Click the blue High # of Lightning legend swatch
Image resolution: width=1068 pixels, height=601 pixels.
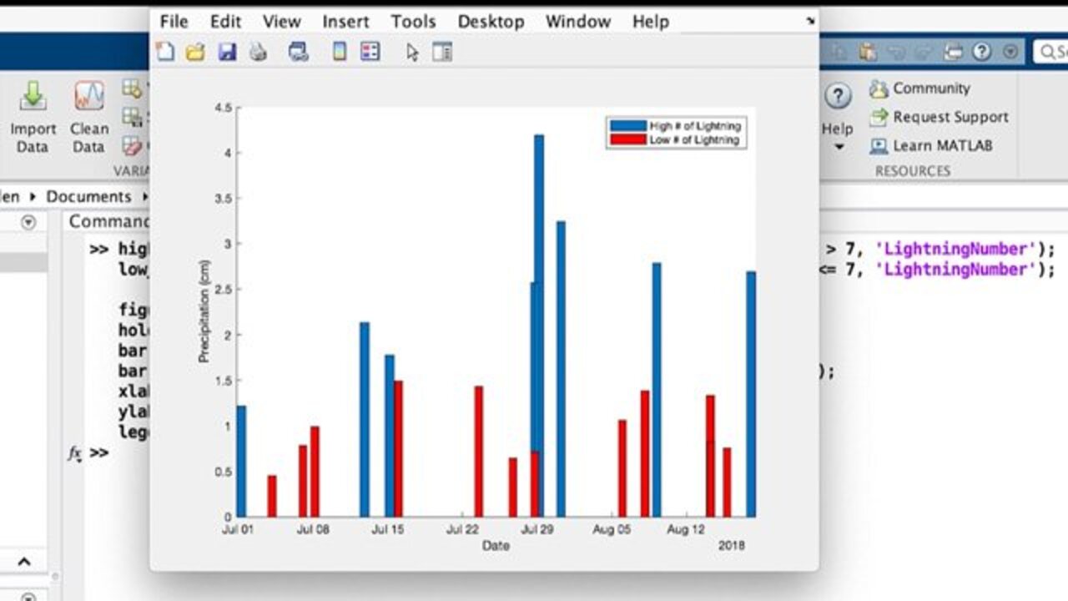(627, 126)
